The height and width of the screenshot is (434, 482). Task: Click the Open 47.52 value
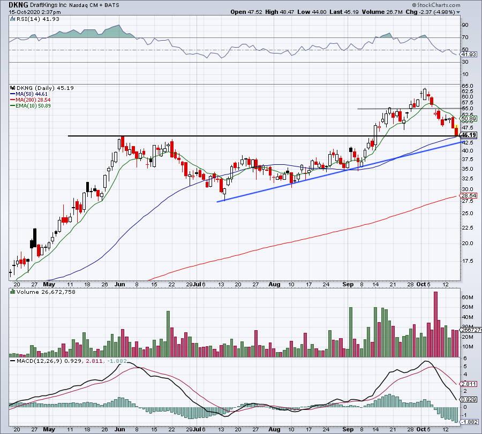pyautogui.click(x=246, y=12)
